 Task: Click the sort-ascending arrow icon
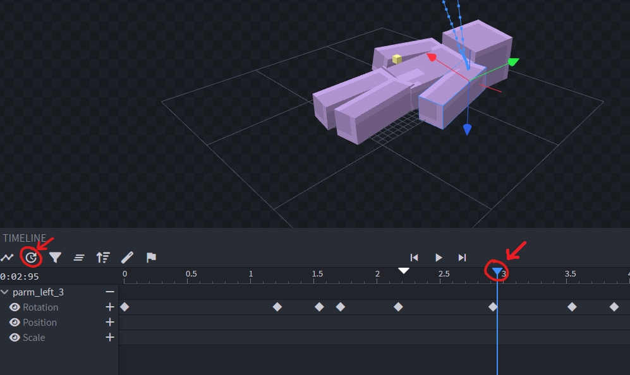pos(103,258)
